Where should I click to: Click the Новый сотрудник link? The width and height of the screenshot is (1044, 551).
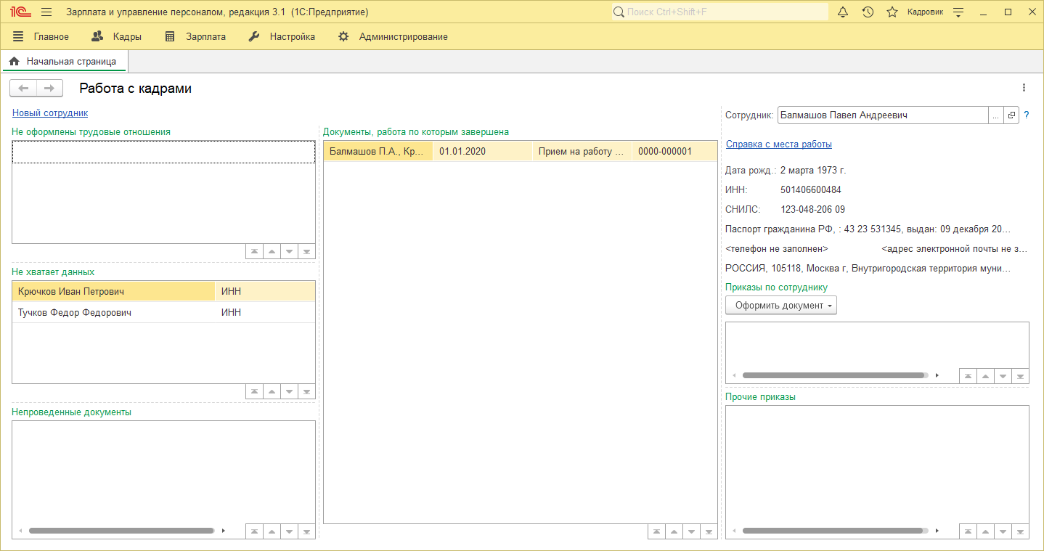click(50, 113)
